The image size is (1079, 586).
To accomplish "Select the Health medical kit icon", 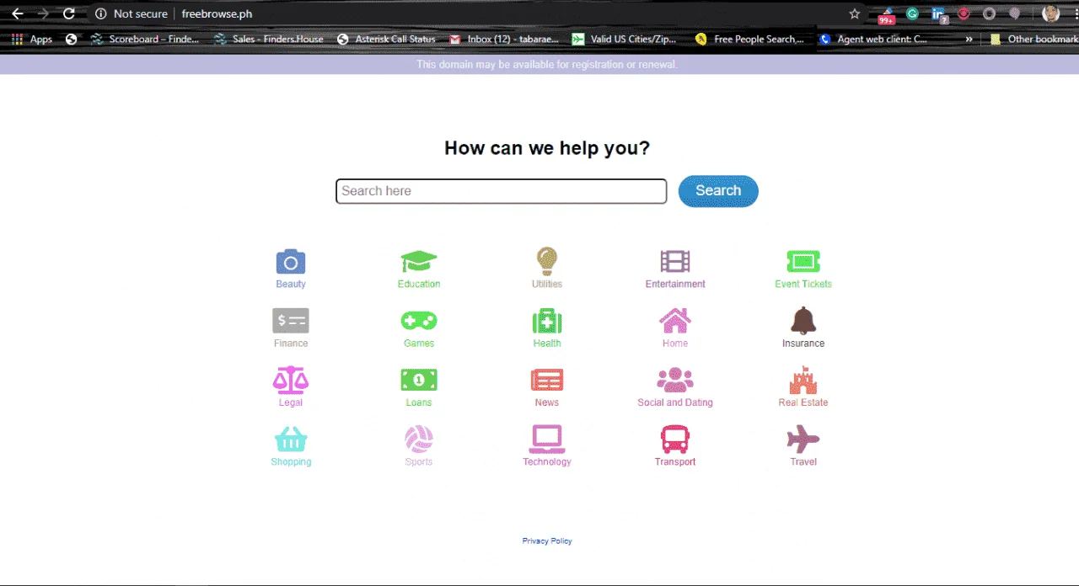I will [x=547, y=321].
